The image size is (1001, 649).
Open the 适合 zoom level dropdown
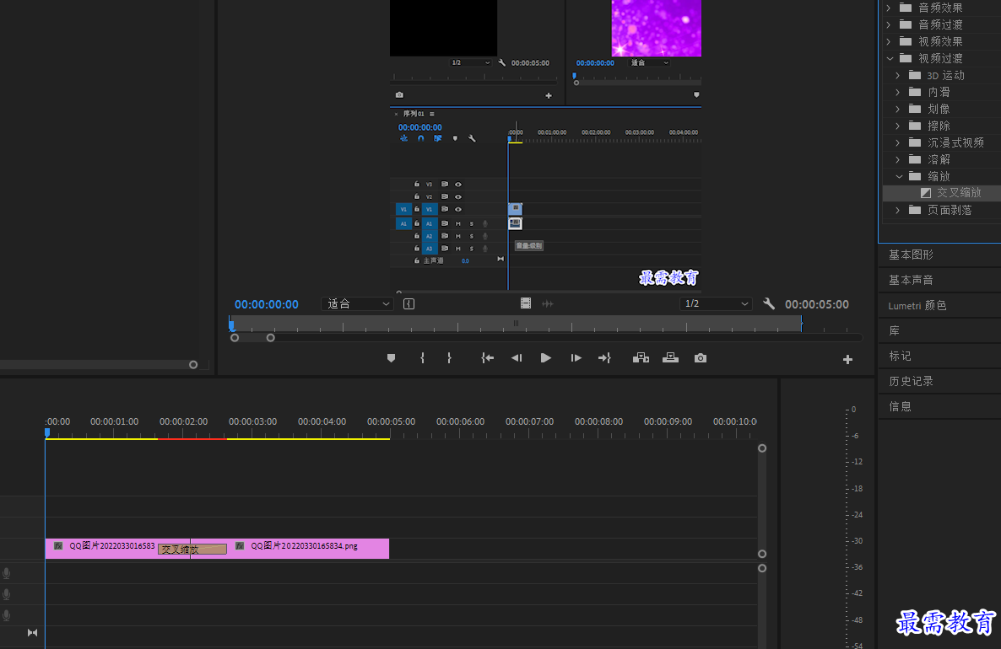pos(356,304)
